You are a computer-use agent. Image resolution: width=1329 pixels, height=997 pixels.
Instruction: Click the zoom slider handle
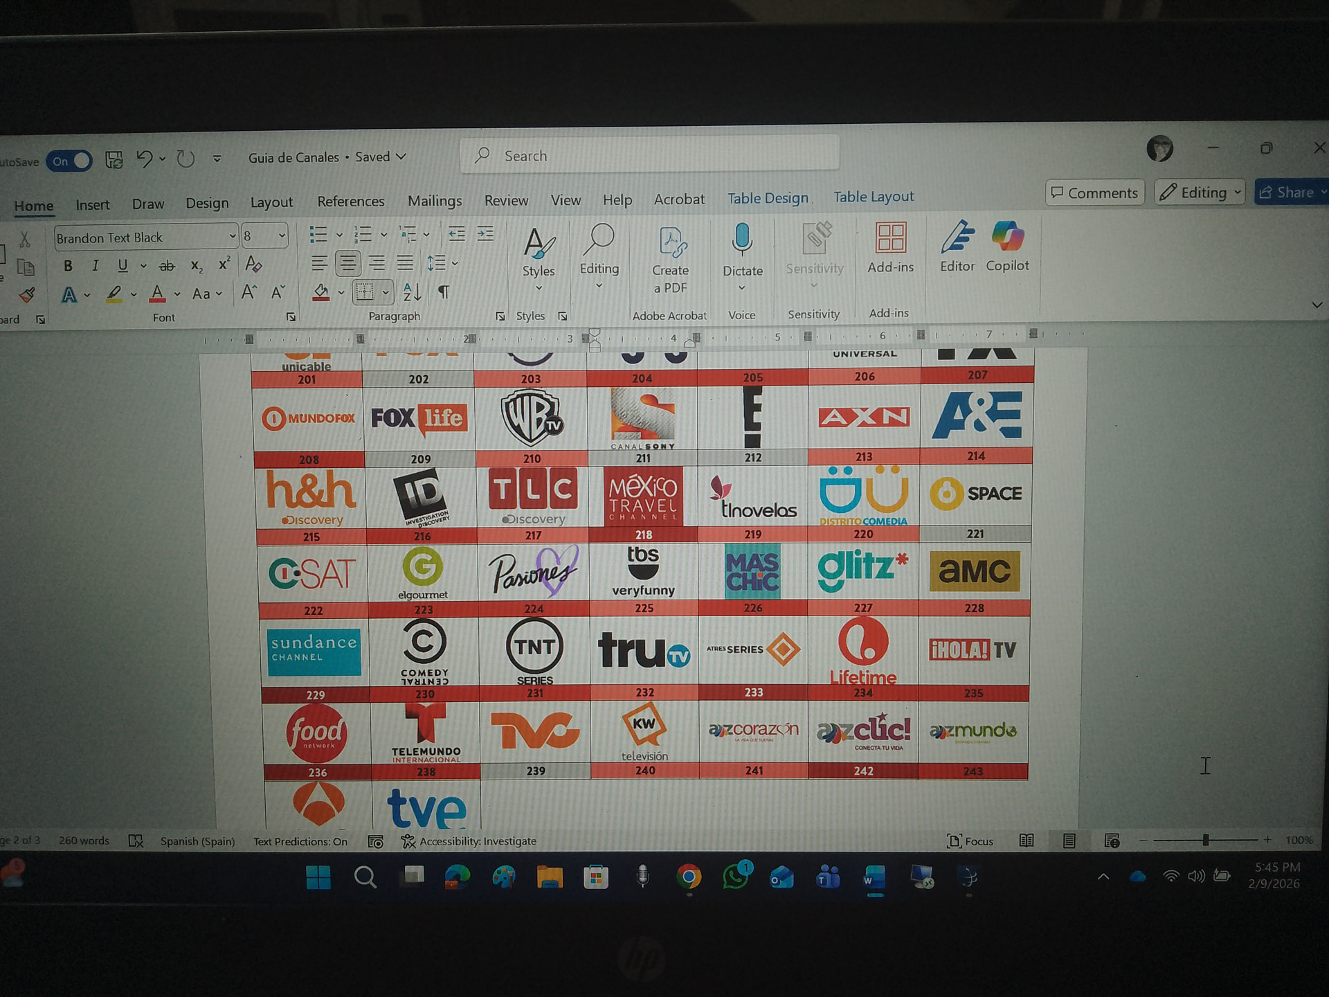1206,840
